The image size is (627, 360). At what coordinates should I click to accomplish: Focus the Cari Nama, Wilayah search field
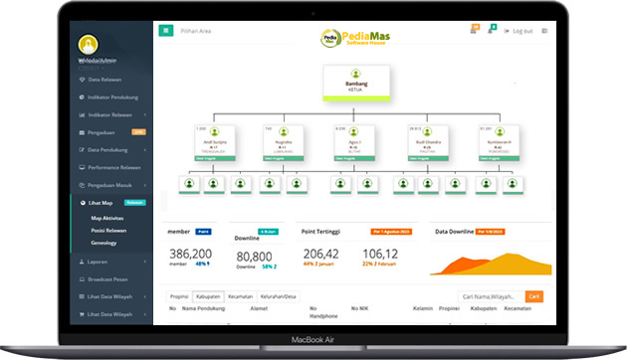(x=492, y=296)
